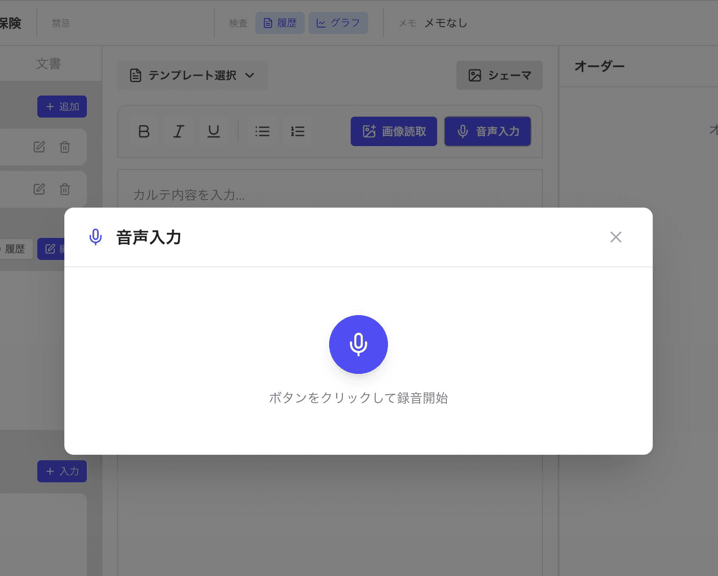Open the シェーマ image panel
This screenshot has height=576, width=718.
(500, 75)
